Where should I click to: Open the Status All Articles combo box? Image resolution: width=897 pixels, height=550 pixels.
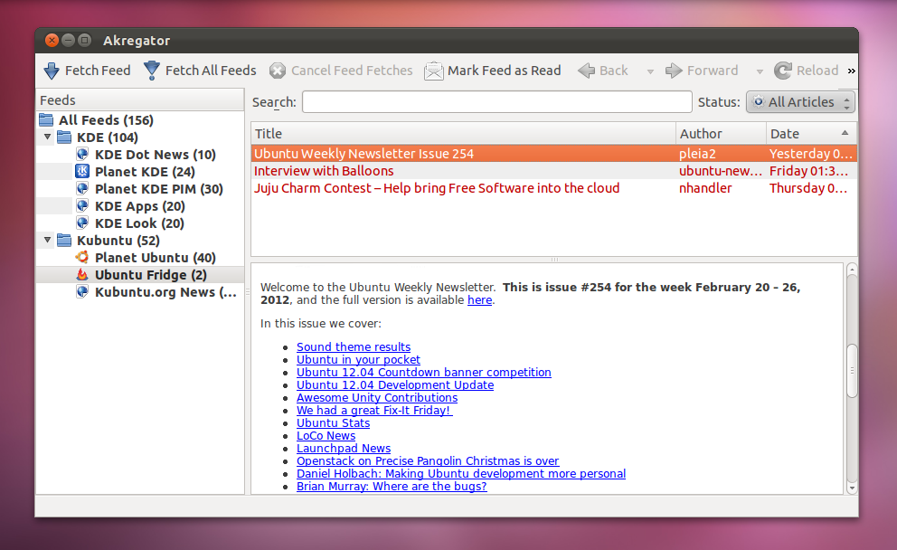pyautogui.click(x=800, y=102)
